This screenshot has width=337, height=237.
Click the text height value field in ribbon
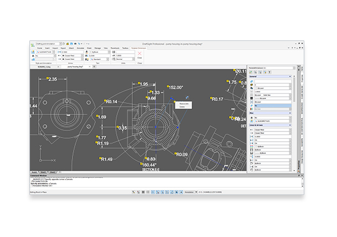100,56
